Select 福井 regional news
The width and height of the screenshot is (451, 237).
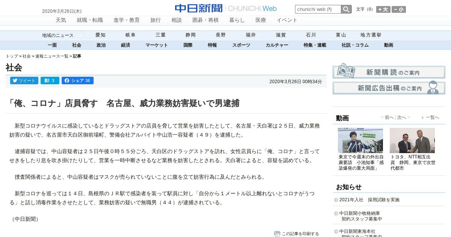click(x=251, y=35)
